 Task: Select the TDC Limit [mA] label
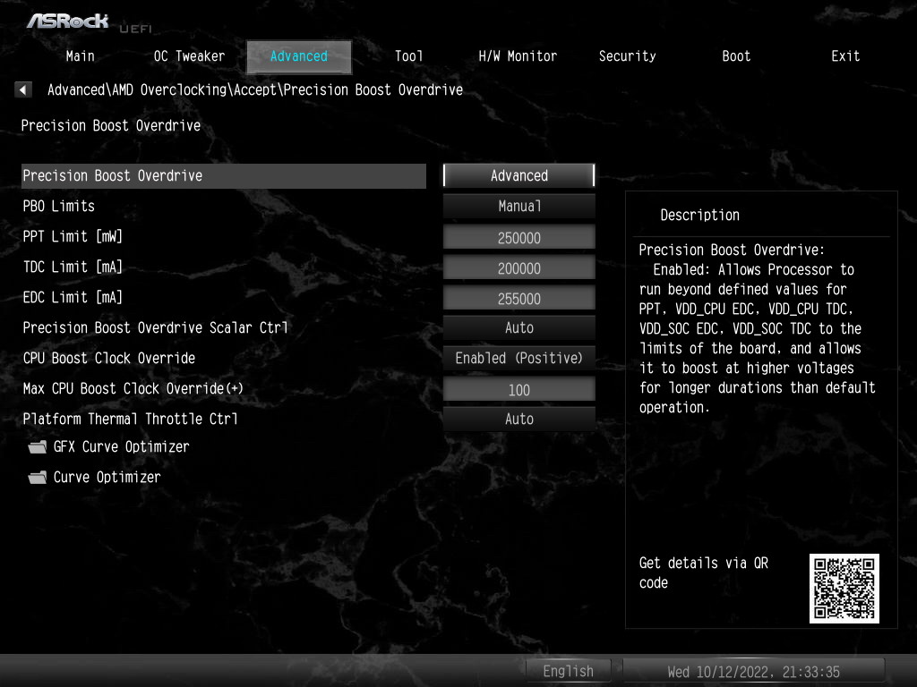pyautogui.click(x=73, y=267)
